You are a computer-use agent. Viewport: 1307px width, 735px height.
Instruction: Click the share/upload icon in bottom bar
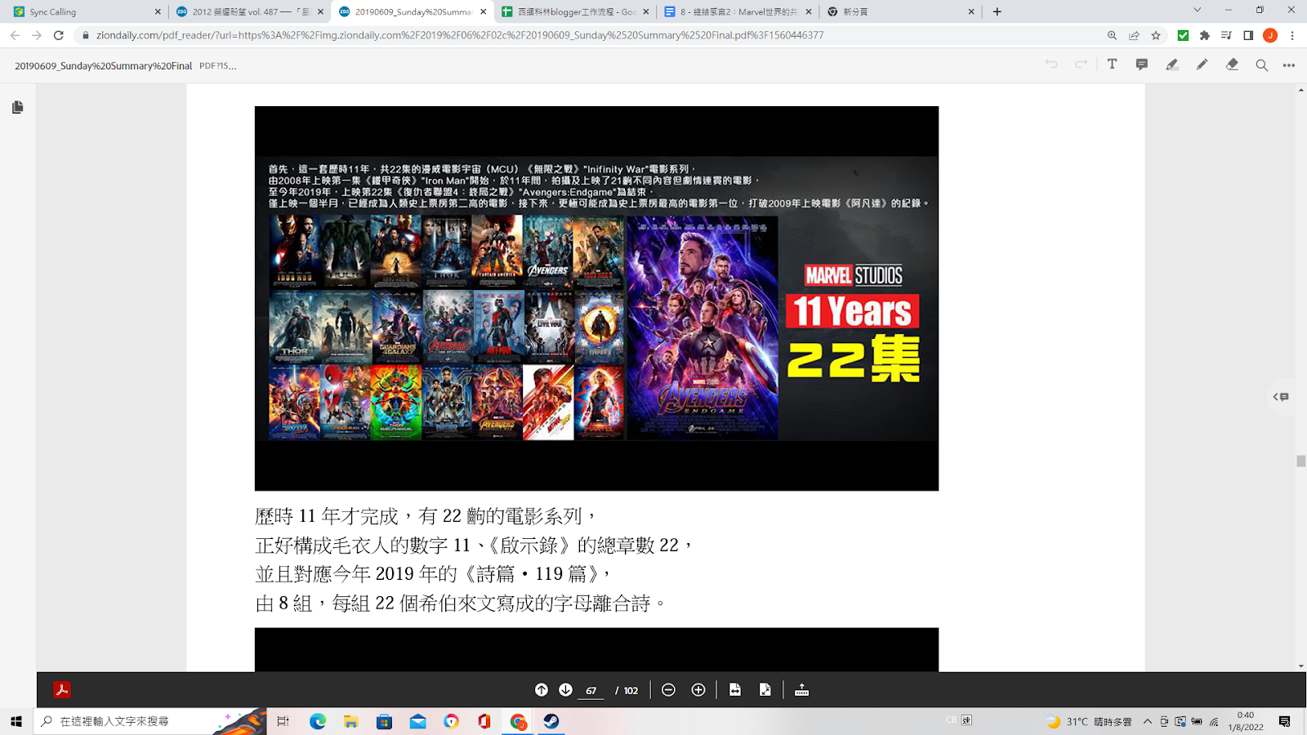coord(801,690)
